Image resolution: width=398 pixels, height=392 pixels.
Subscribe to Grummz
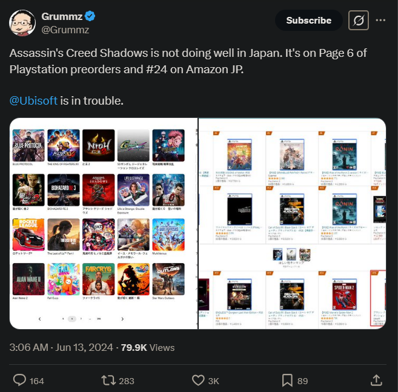tap(309, 21)
